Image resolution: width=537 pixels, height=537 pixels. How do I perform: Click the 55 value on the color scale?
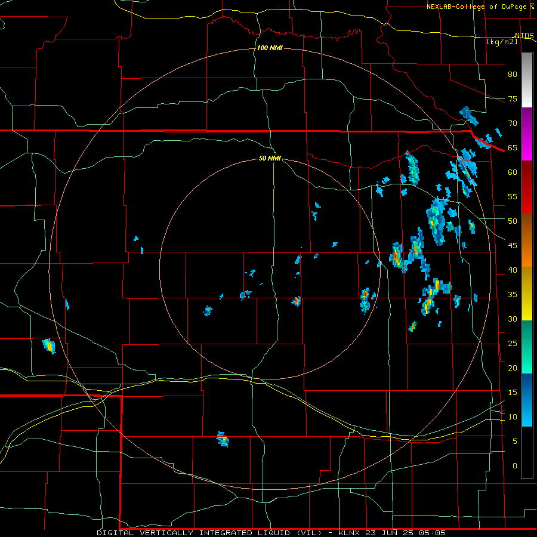(x=513, y=196)
